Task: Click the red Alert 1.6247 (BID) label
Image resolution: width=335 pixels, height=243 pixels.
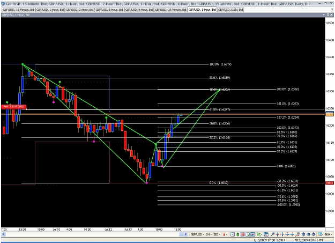Action: (14, 107)
